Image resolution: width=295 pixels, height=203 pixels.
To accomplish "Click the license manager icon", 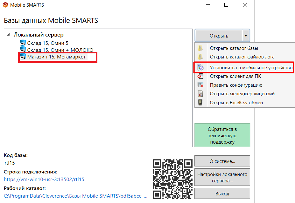I will [200, 93].
